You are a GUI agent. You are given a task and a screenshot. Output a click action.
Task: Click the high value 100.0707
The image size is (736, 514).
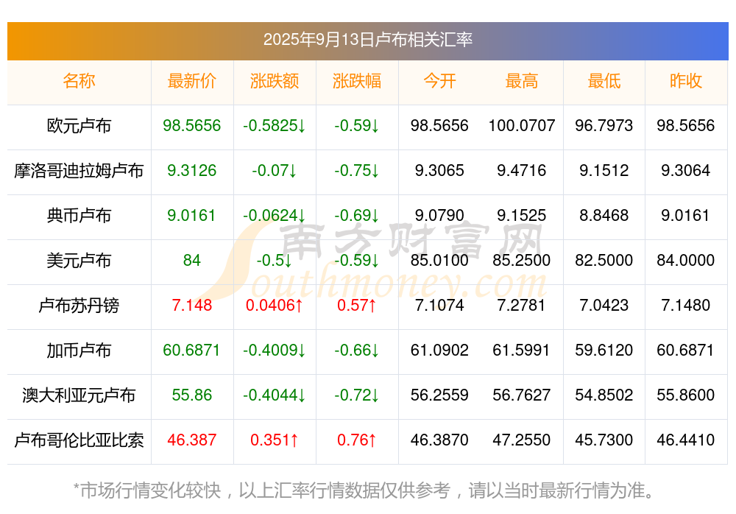coord(522,125)
